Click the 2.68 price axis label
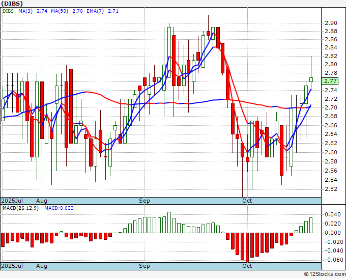Viewport: 346px width, 278px height. tap(331, 116)
